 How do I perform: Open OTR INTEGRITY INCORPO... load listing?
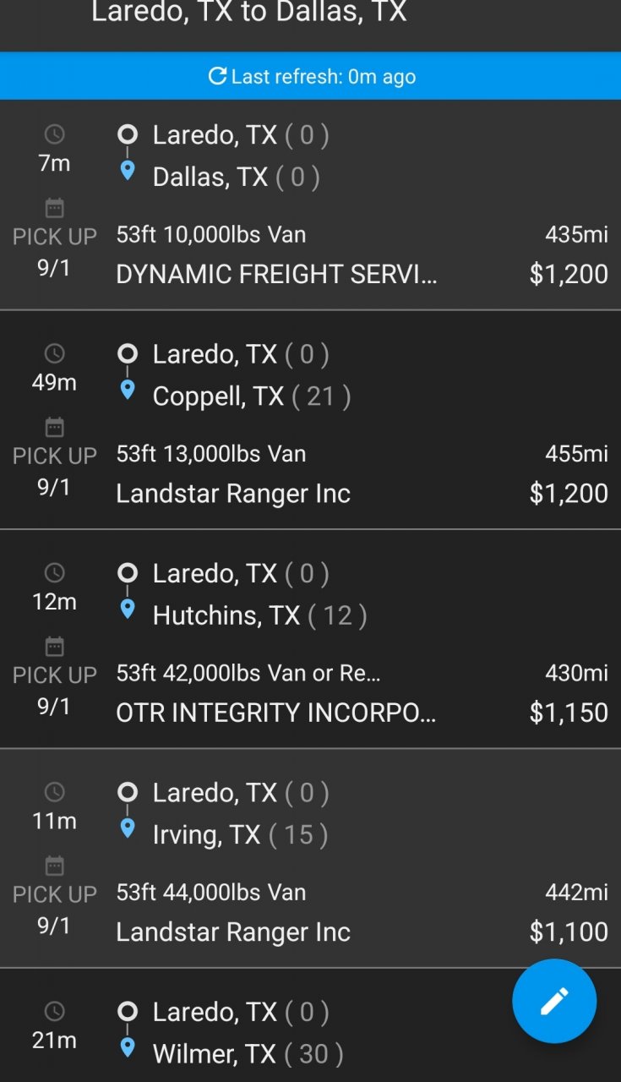[276, 713]
